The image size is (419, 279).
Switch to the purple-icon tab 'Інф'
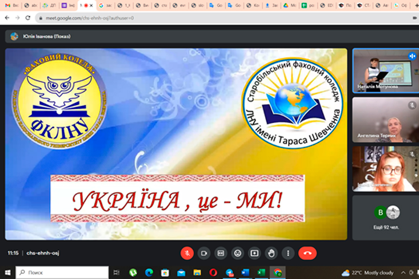[68, 5]
